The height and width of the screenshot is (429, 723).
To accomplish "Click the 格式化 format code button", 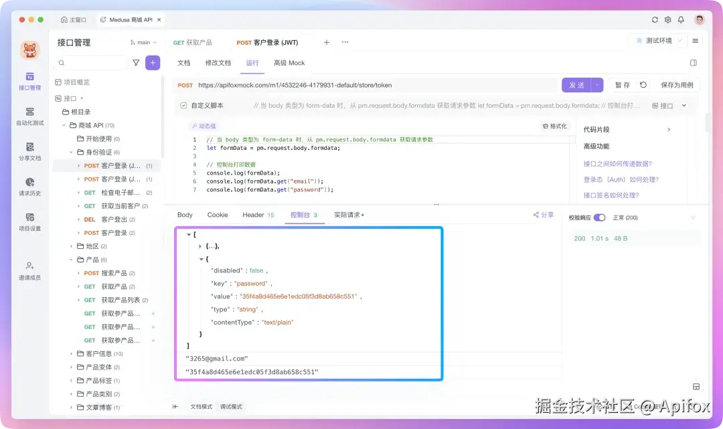I will point(555,126).
